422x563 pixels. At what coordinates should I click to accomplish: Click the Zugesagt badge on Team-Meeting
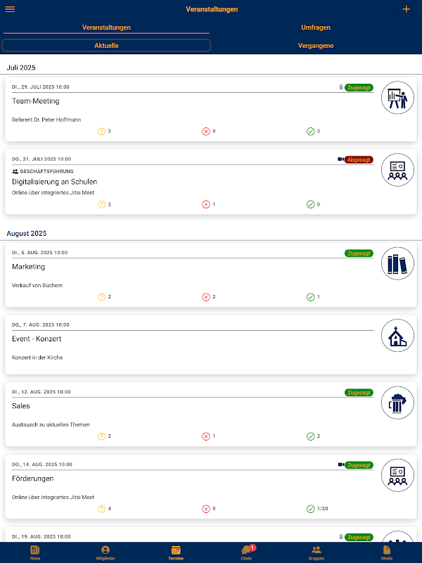tap(359, 88)
